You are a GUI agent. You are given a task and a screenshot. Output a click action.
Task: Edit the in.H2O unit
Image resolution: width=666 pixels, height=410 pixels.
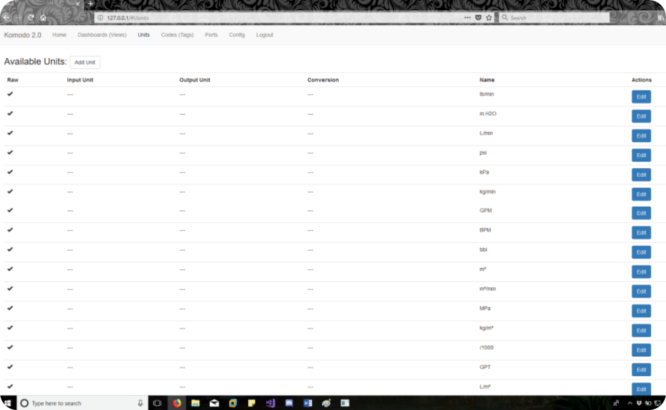pyautogui.click(x=641, y=116)
